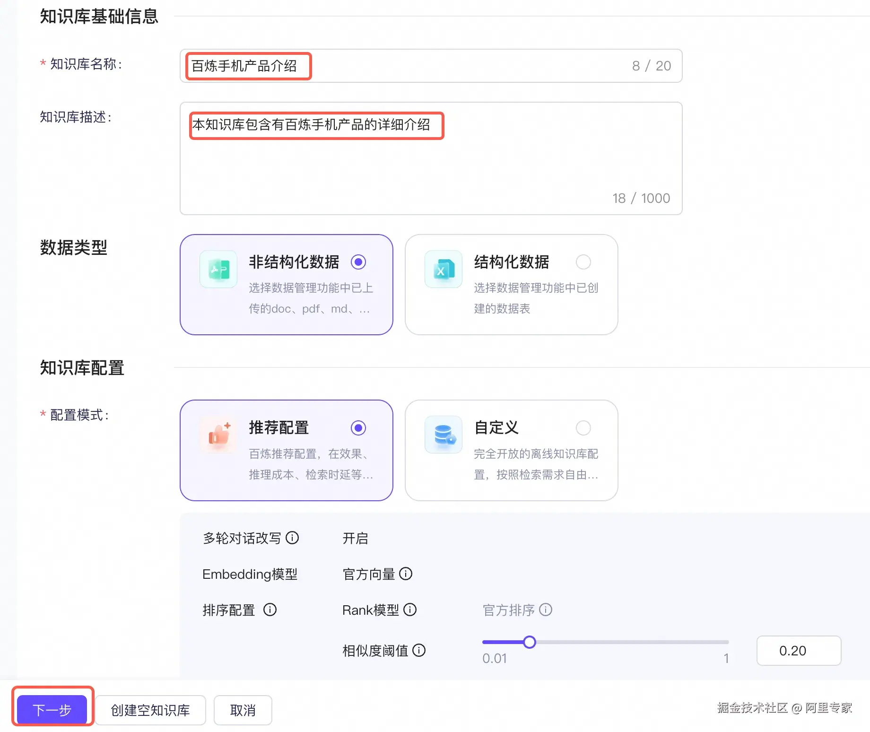Click the slider minimum label 0.01

pos(495,658)
